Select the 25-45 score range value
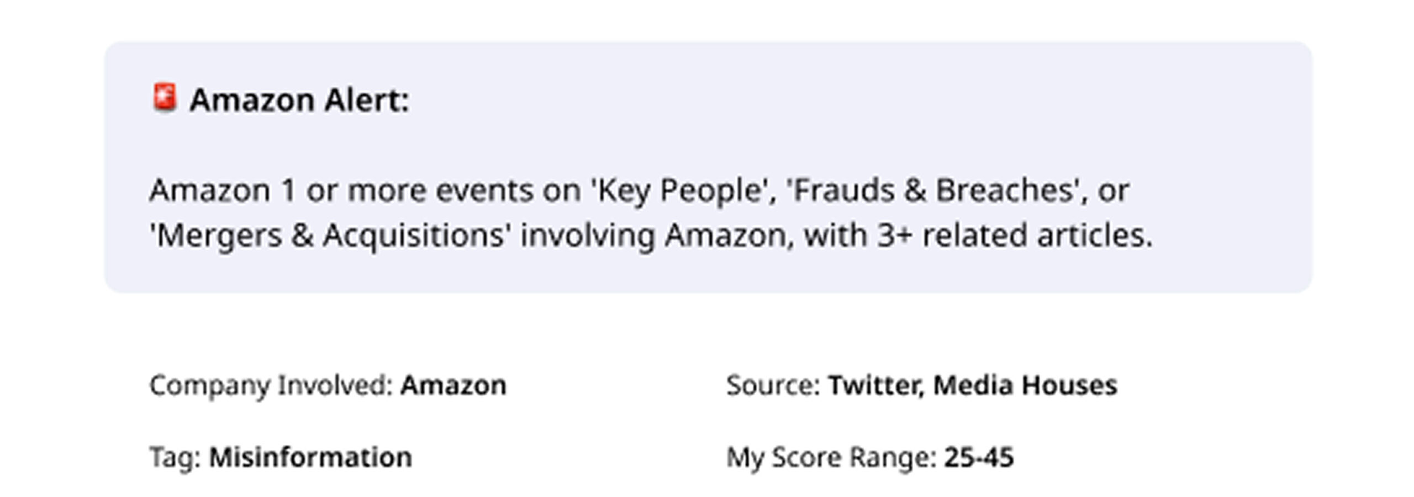Image resolution: width=1414 pixels, height=497 pixels. pos(979,457)
